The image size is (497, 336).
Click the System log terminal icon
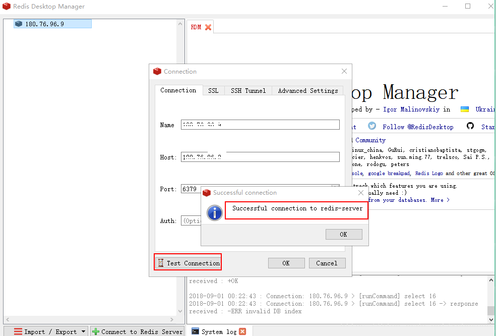[195, 331]
